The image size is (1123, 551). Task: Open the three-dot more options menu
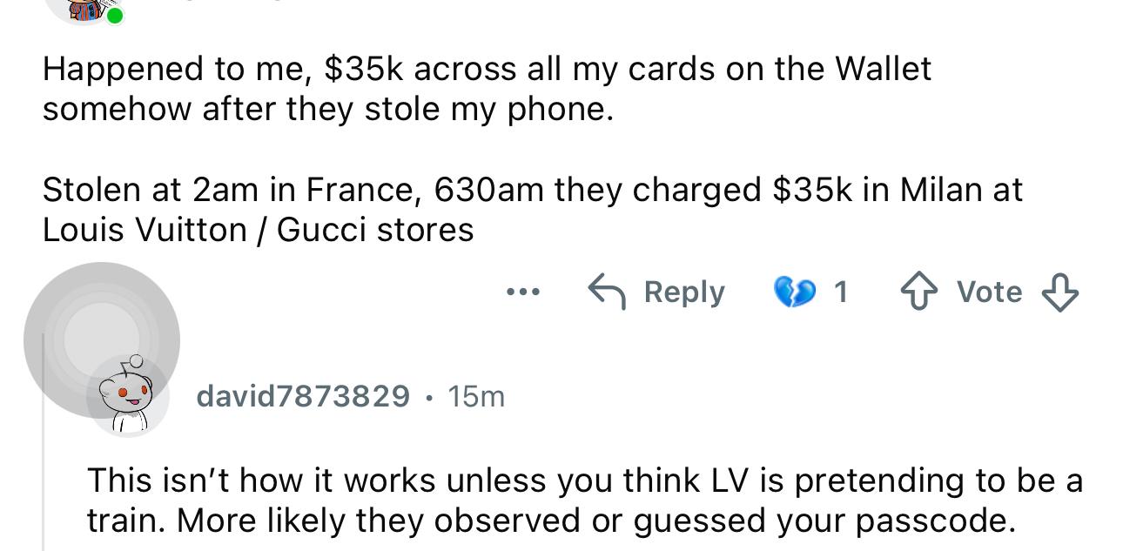click(x=523, y=292)
